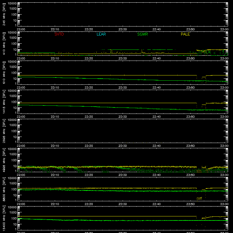
Task: Click 22:40 tick below 410 MHz panel
Action: point(156,59)
